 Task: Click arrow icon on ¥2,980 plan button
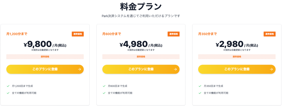coord(271,69)
